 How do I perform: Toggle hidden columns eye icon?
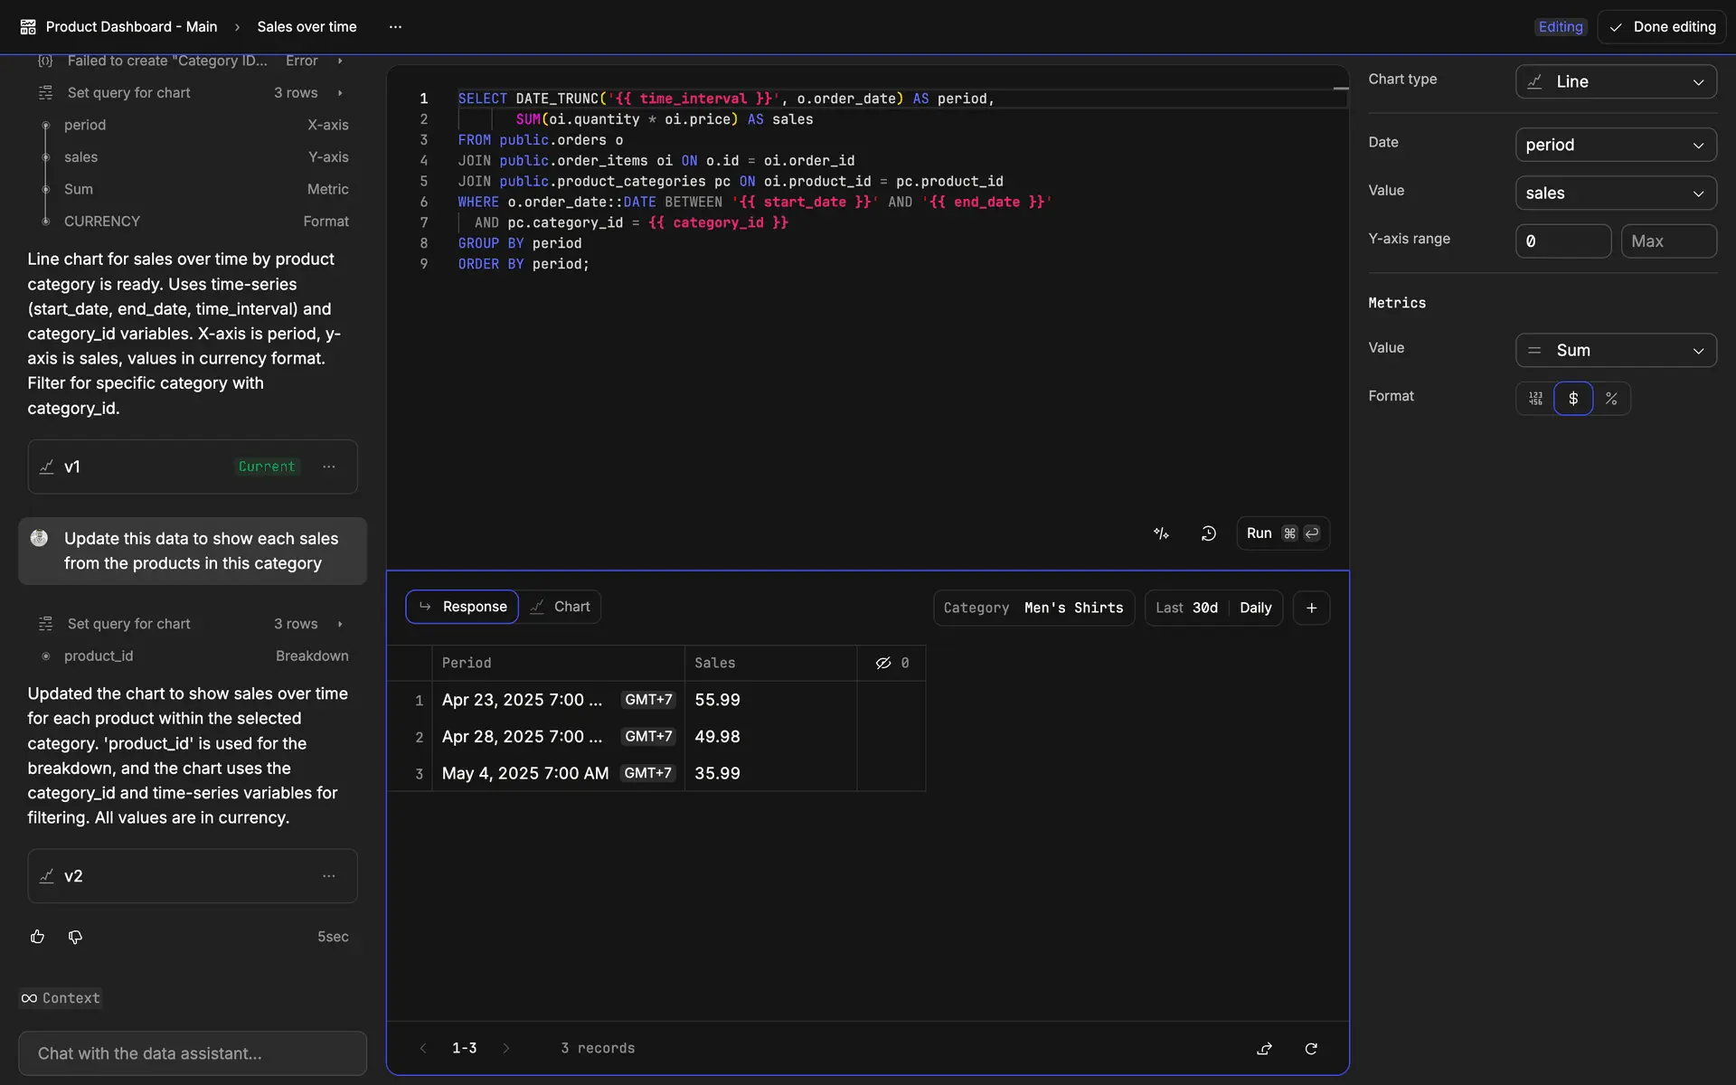[x=883, y=663]
